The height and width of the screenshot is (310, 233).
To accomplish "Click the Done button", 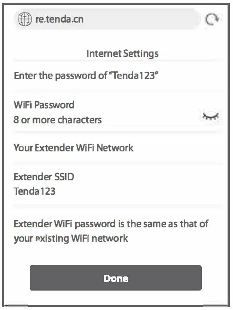I will (x=116, y=278).
